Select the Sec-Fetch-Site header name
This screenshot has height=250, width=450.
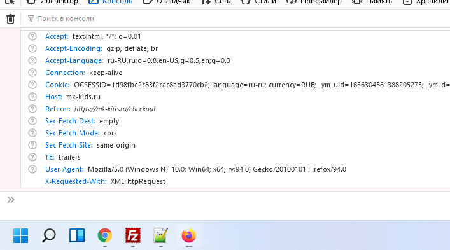(x=69, y=145)
